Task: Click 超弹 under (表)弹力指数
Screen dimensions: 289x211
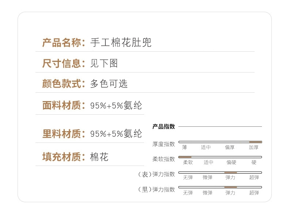Action: [254, 177]
